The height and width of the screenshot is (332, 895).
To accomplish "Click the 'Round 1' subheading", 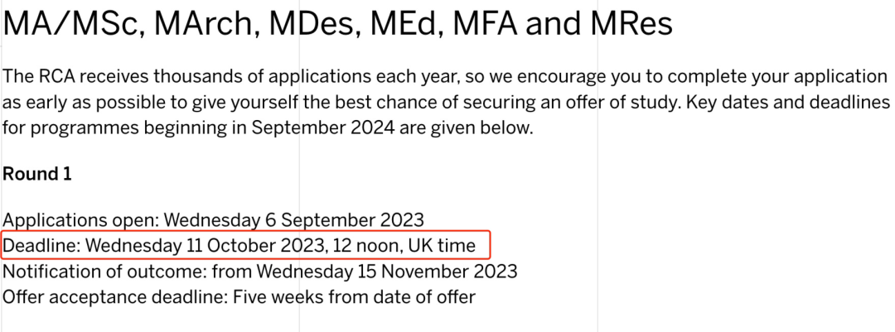I will pos(37,174).
